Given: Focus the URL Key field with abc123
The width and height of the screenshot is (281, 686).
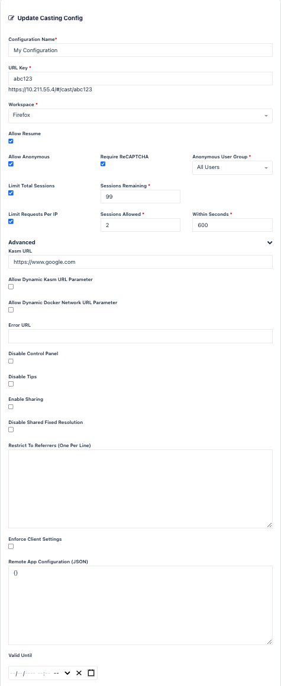Looking at the screenshot, I should 141,78.
